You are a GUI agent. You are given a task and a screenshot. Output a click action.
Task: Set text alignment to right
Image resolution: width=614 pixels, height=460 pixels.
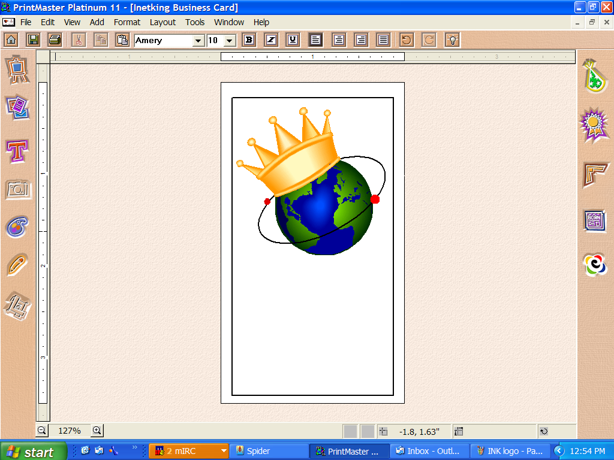pos(361,40)
